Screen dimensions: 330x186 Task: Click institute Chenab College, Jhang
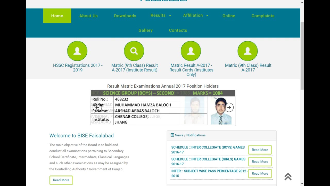point(132,119)
